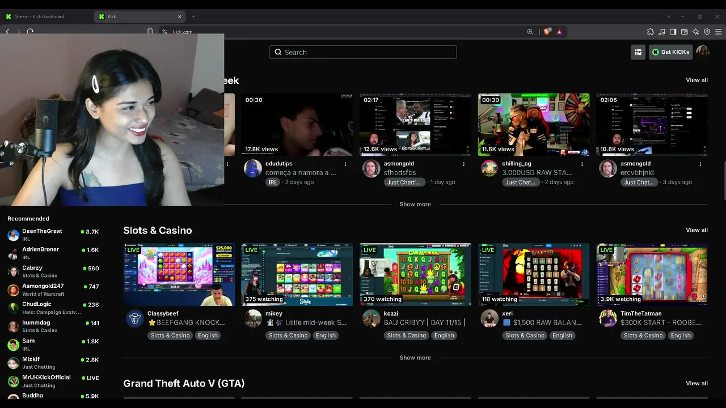Click IRL tag under odudutips clip
The height and width of the screenshot is (408, 726).
tap(273, 182)
